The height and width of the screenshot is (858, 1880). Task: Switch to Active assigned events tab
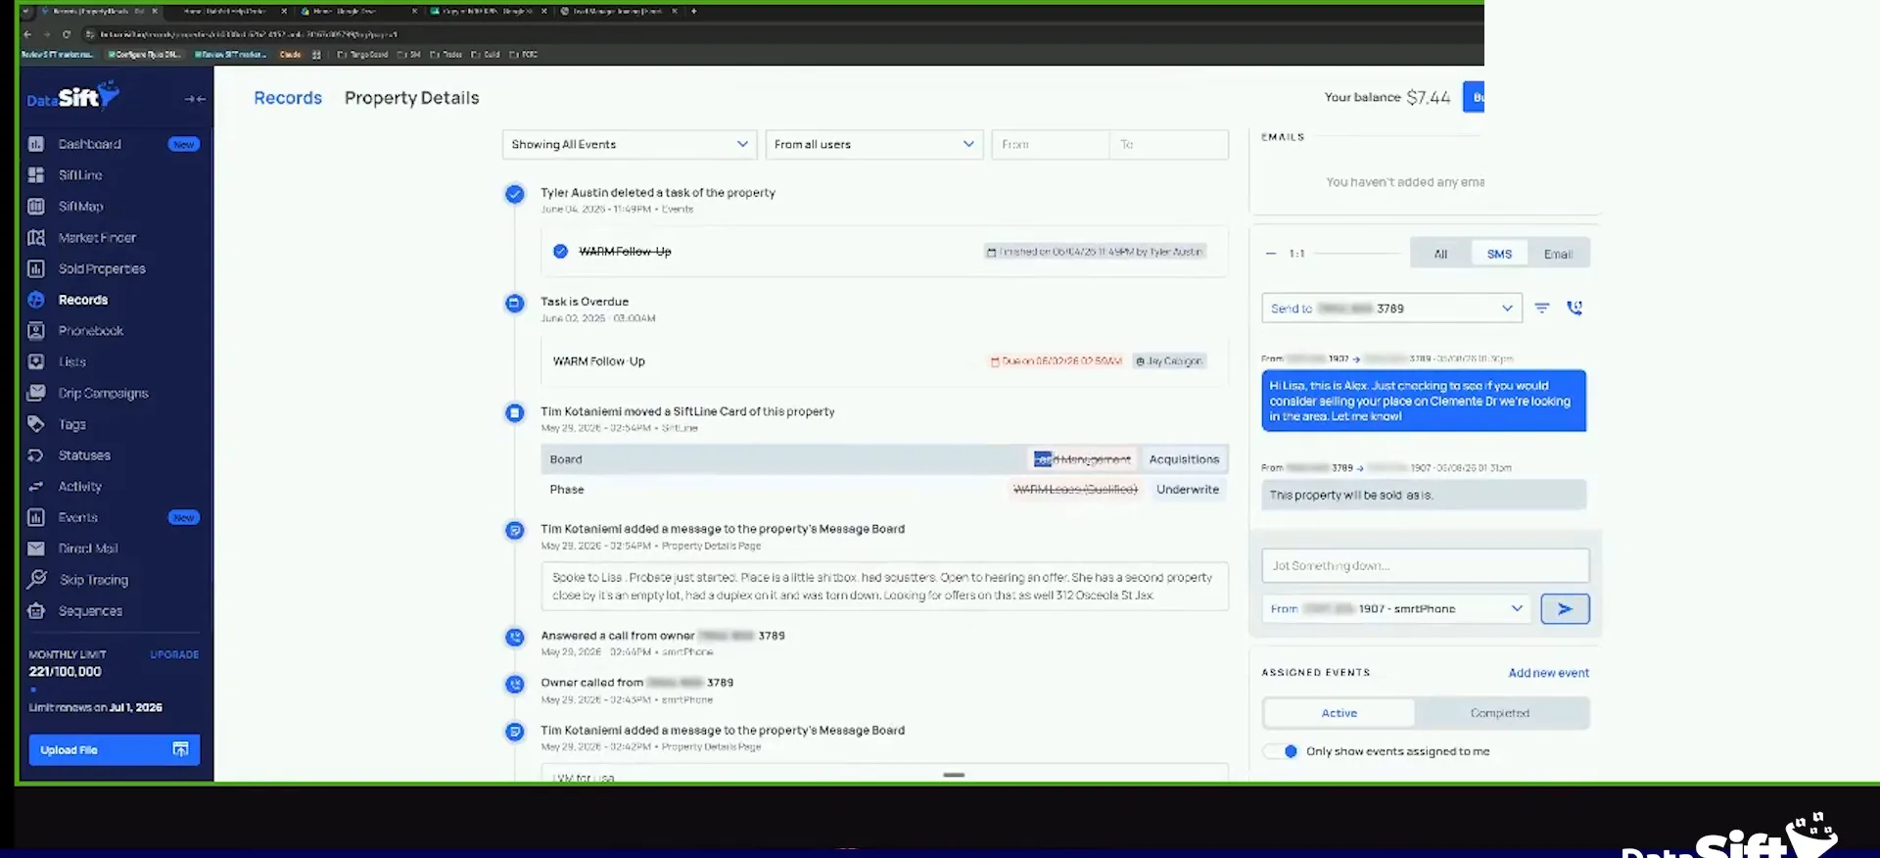point(1339,713)
